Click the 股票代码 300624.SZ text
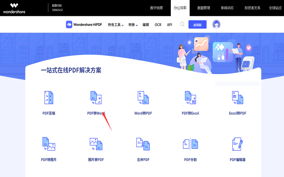 58,8
